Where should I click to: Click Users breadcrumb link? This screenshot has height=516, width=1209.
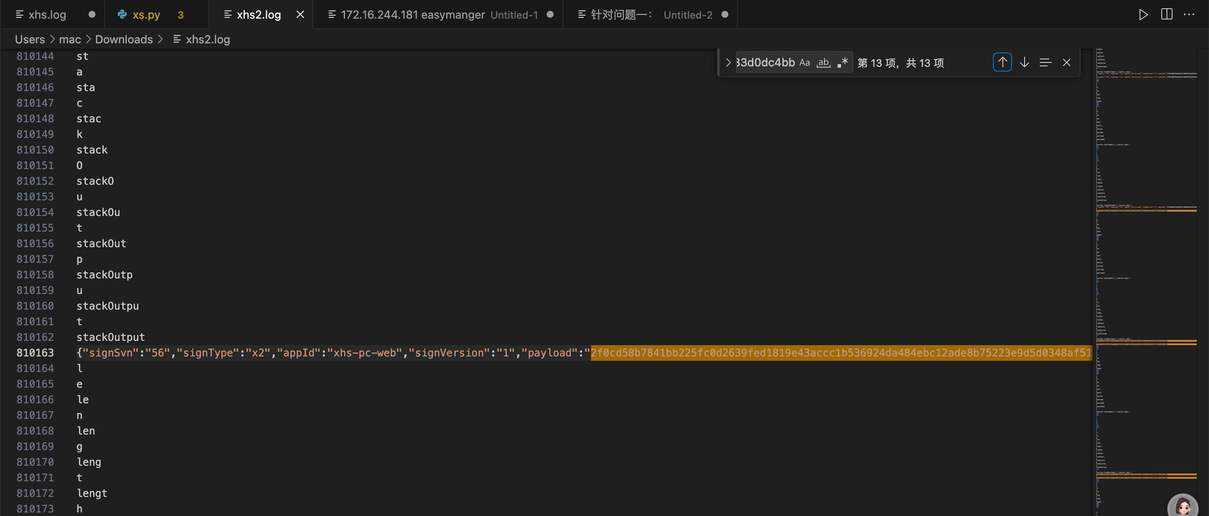(x=30, y=39)
